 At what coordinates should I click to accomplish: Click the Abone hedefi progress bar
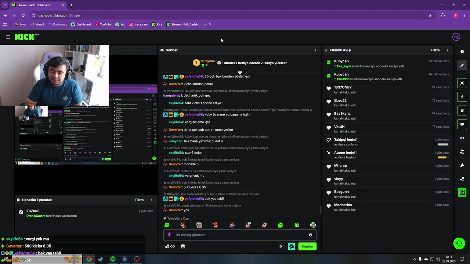click(x=442, y=158)
